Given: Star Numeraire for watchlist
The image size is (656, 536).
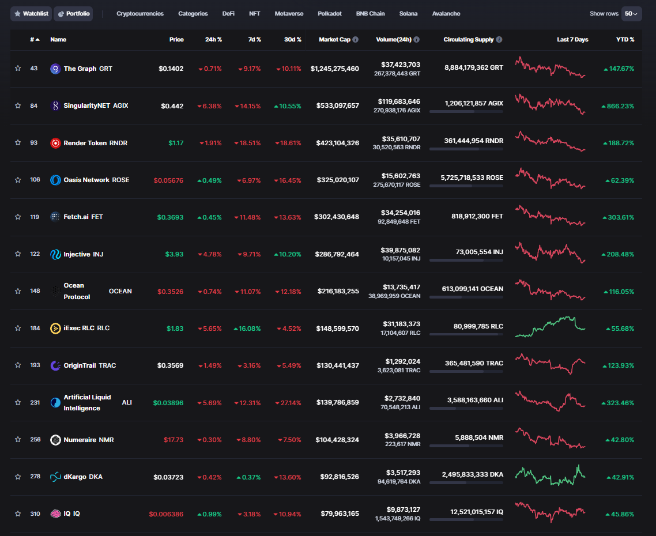Looking at the screenshot, I should coord(18,439).
